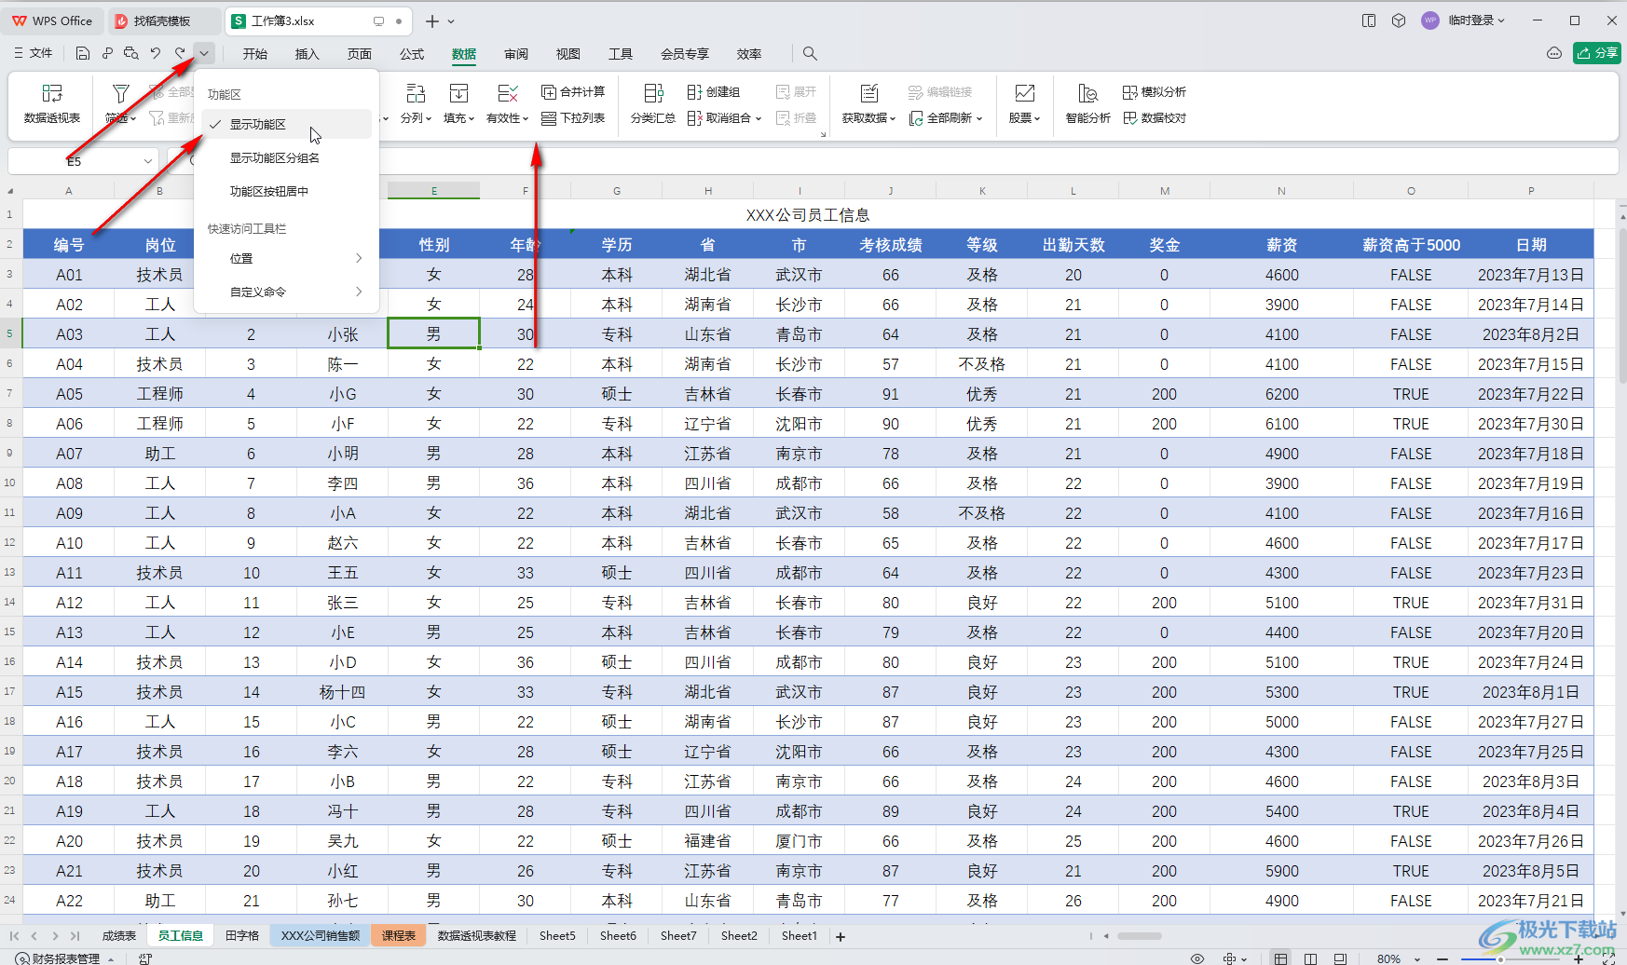Select column N header
Image resolution: width=1627 pixels, height=965 pixels.
pos(1282,191)
